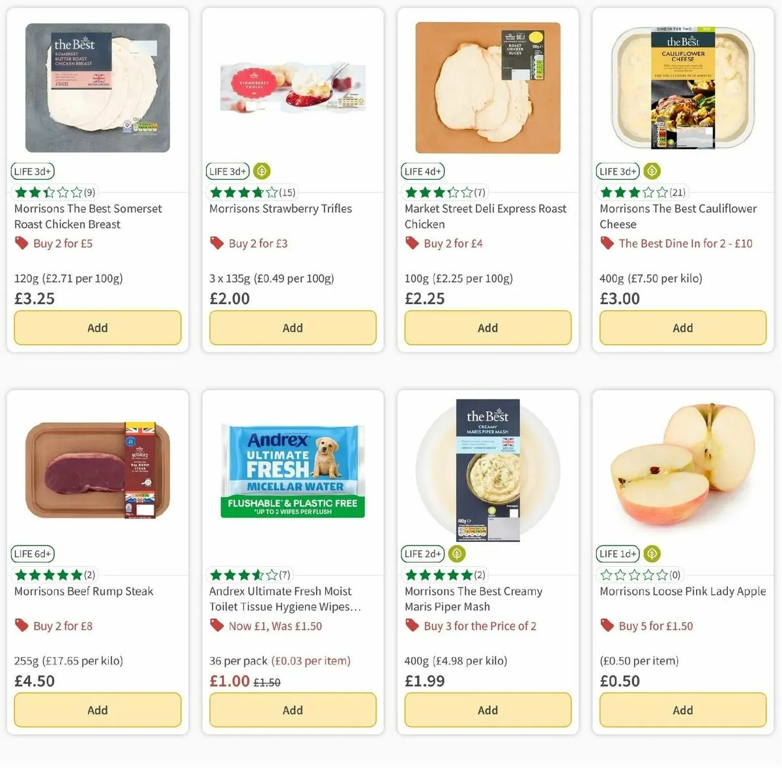Image resolution: width=782 pixels, height=768 pixels.
Task: Click the Andrex Ultimate Fresh product image
Action: click(x=293, y=470)
